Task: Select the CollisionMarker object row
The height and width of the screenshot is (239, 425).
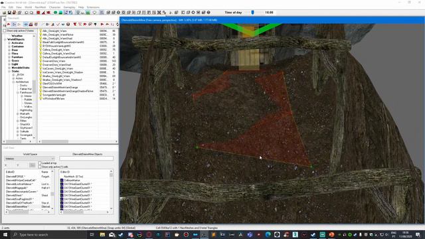Action: pyautogui.click(x=72, y=180)
